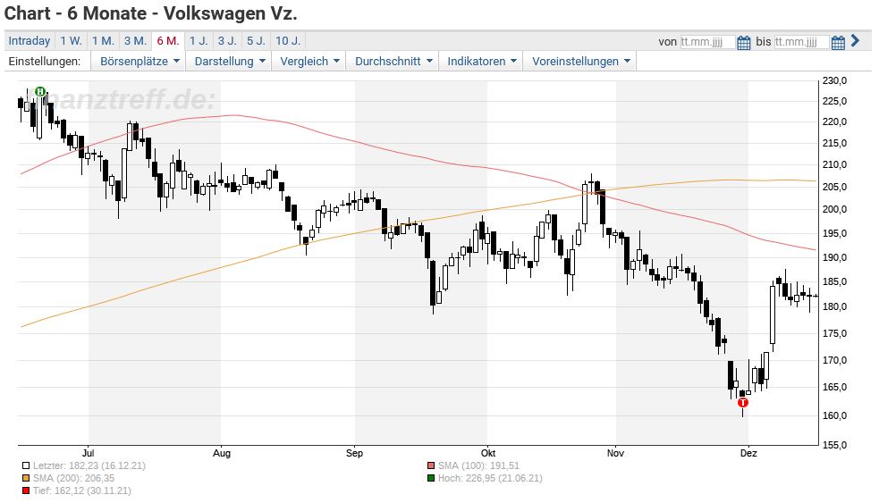
Task: Click 'Letzter: 182,23 (16.12.21)' legend text
Action: coord(89,465)
